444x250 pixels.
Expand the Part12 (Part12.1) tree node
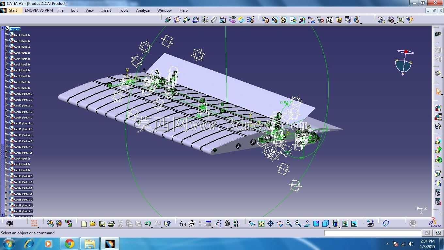(x=6, y=105)
